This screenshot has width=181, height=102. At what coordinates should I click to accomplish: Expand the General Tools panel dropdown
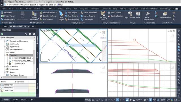pyautogui.click(x=14, y=23)
